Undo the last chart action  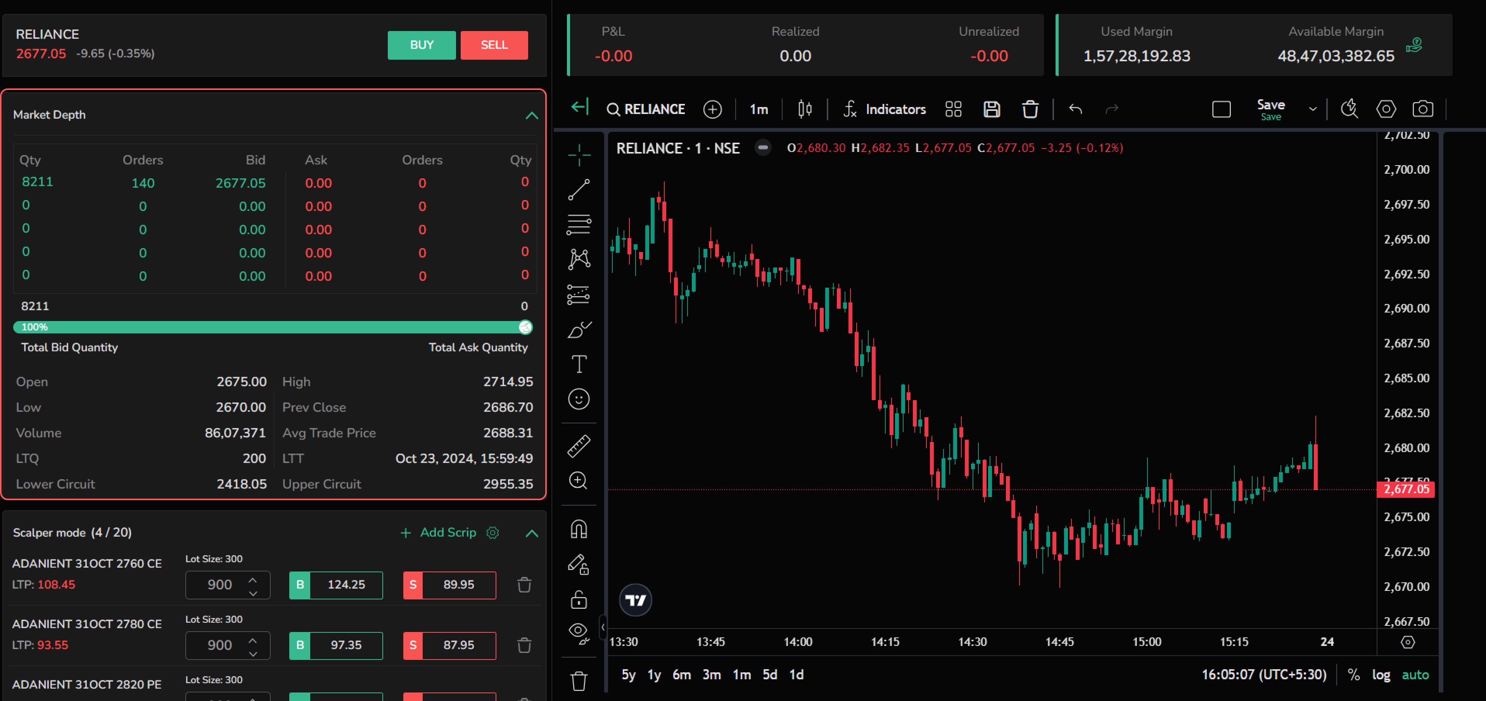(x=1075, y=109)
